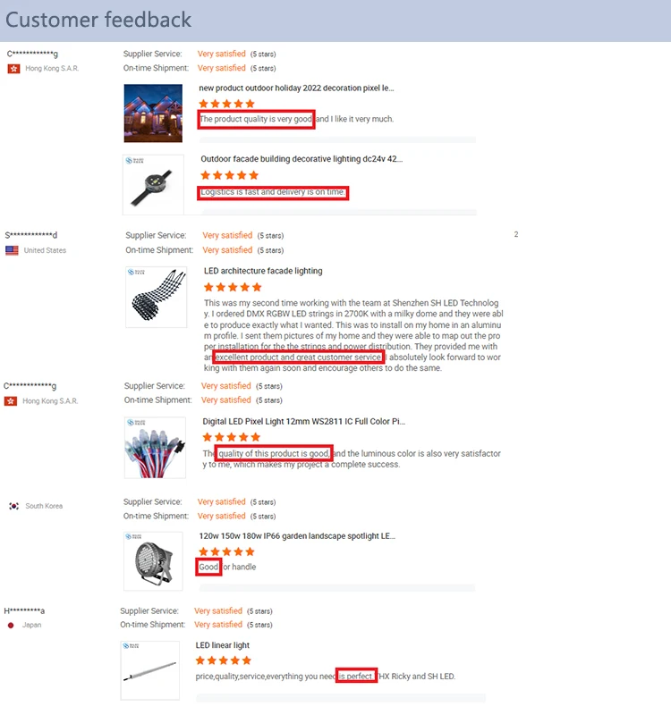Click star rating under LED linear light
Viewport: 671px width, 715px height.
pyautogui.click(x=224, y=660)
